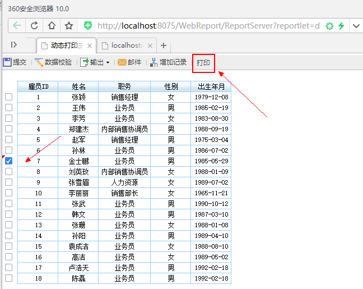Click the browser back arrow button

pyautogui.click(x=17, y=26)
